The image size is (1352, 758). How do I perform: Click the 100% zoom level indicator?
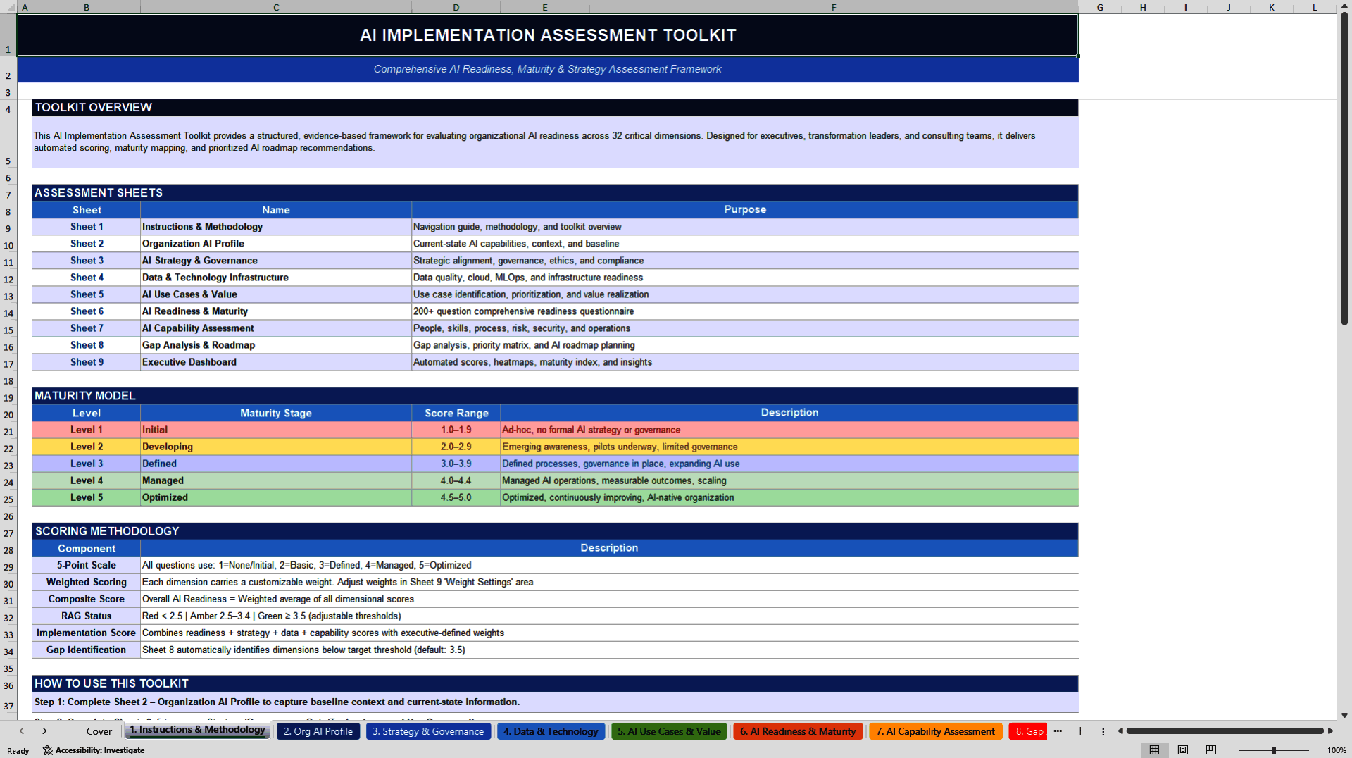pyautogui.click(x=1337, y=750)
